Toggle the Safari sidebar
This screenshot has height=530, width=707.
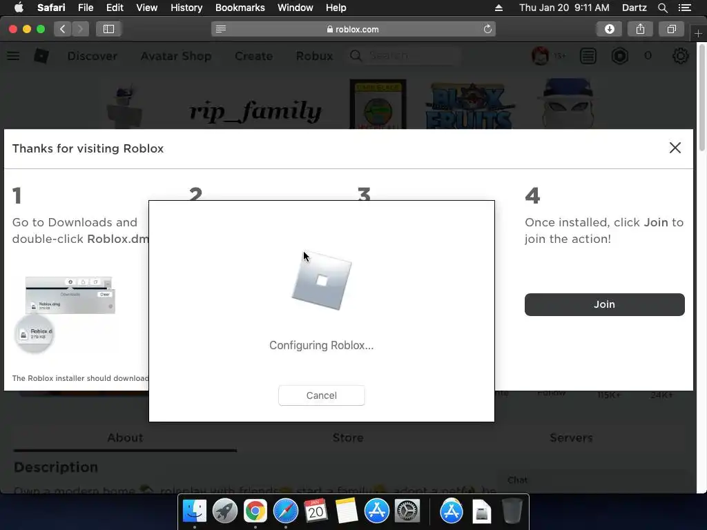point(108,29)
